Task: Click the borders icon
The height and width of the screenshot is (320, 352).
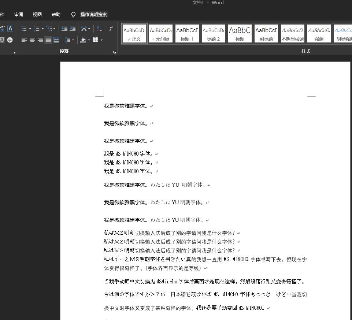Action: (x=95, y=40)
